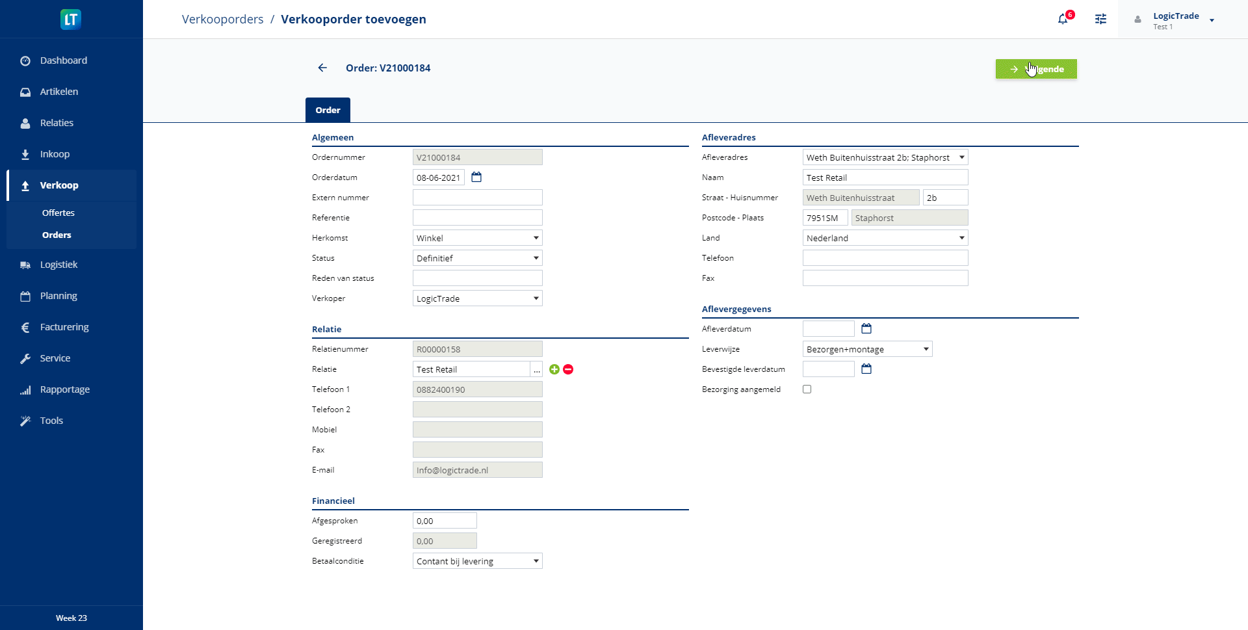Select the Order tab
The height and width of the screenshot is (630, 1248).
click(328, 110)
